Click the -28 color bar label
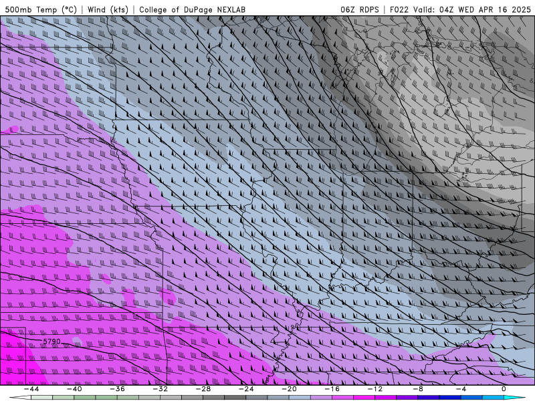Screen dimensions: 535x401 (203, 389)
